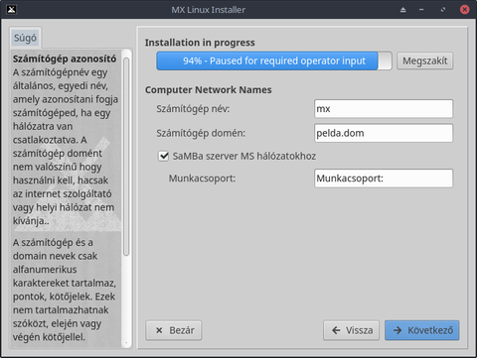Focus the Számítógép név input field
This screenshot has height=358, width=477.
[x=384, y=109]
